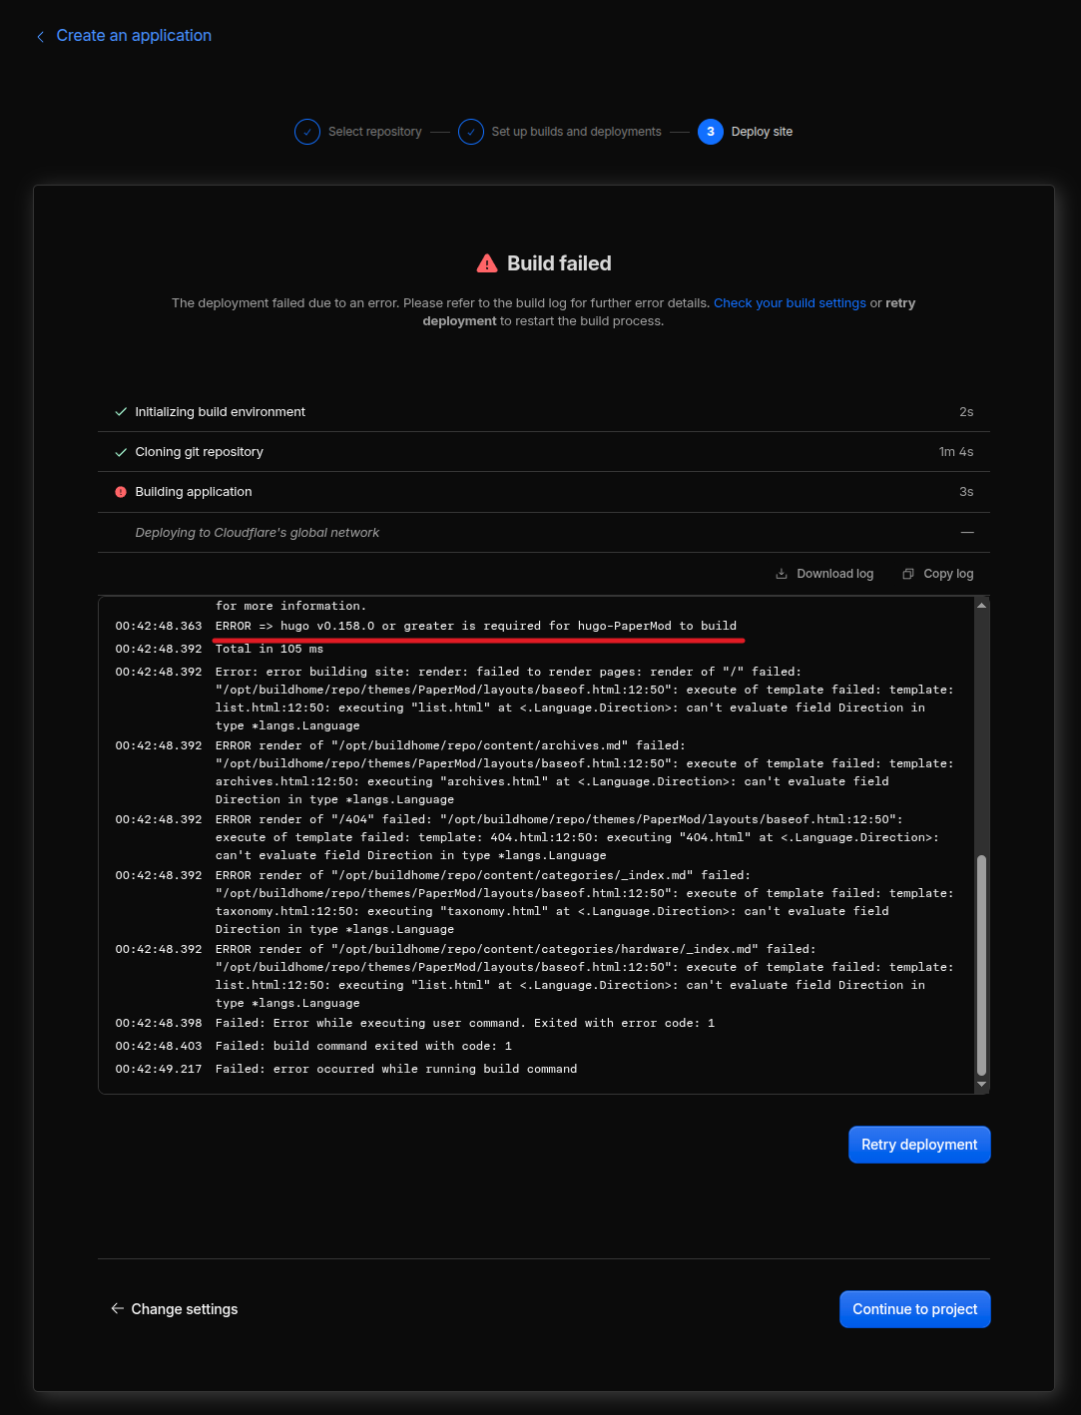Click the Copy log button

(x=938, y=574)
